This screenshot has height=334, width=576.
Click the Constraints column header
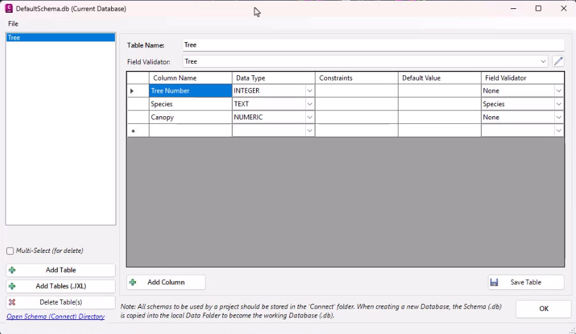coord(356,78)
